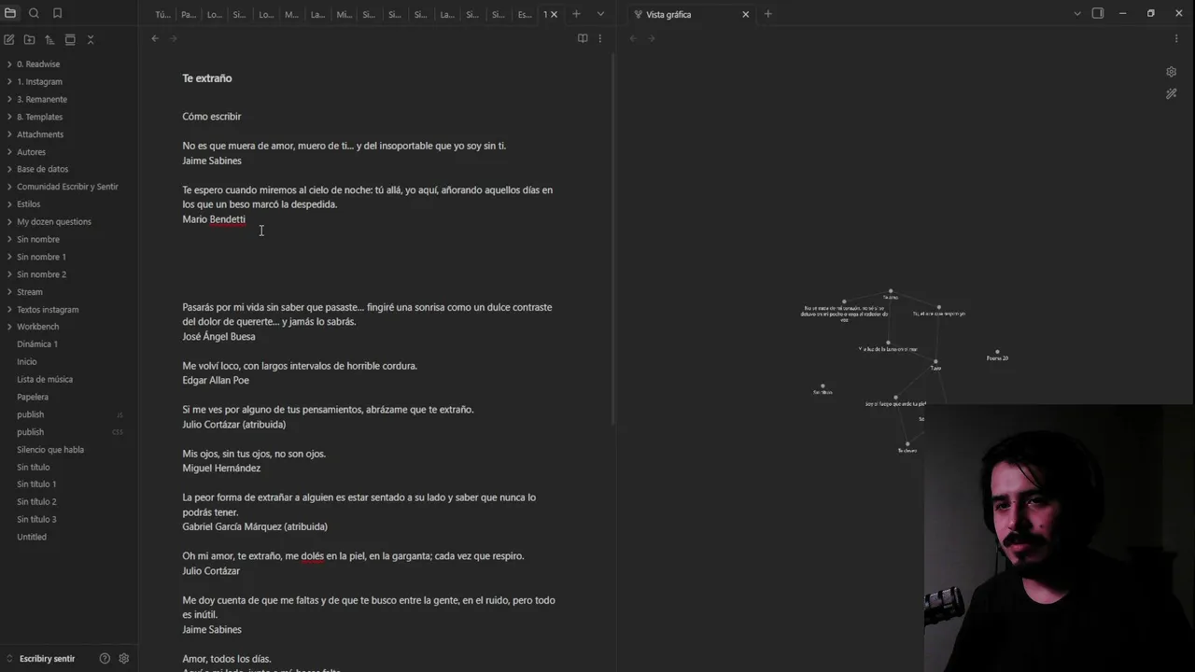The image size is (1195, 672).
Task: Switch to the Pa... tab
Action: [189, 14]
